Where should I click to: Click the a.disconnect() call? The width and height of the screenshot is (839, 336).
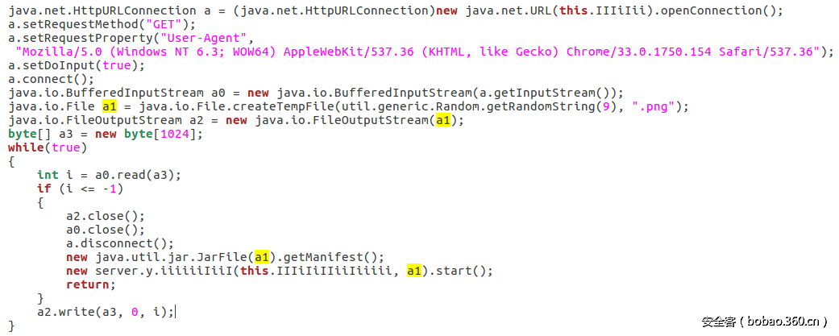click(117, 243)
